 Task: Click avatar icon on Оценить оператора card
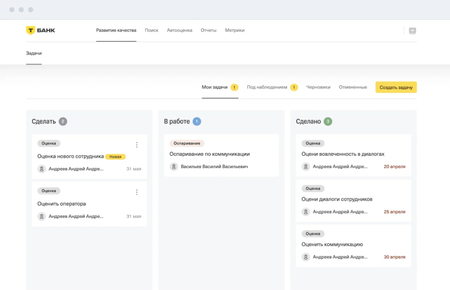click(x=42, y=216)
